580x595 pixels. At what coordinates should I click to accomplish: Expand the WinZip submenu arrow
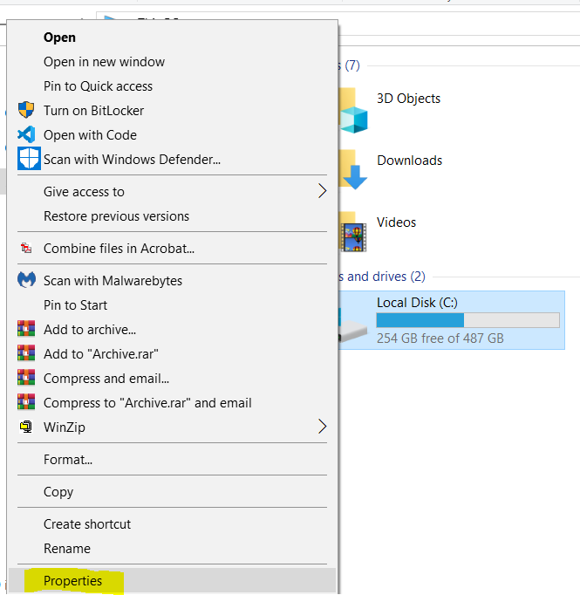(x=322, y=427)
